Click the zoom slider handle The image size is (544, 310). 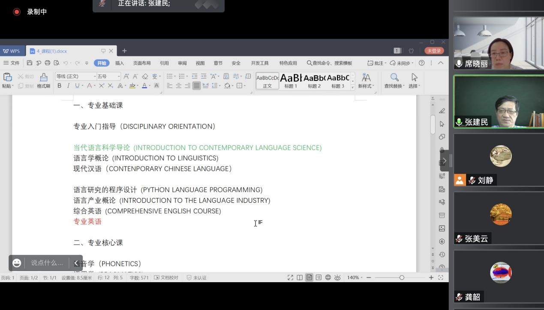pos(402,278)
